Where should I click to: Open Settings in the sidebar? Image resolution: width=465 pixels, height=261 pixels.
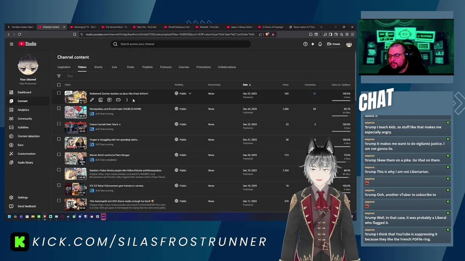pos(23,198)
